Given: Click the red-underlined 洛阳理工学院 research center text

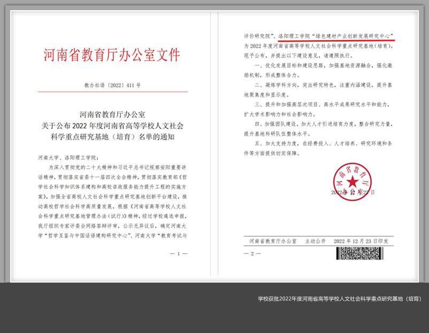Looking at the screenshot, I should pos(336,35).
